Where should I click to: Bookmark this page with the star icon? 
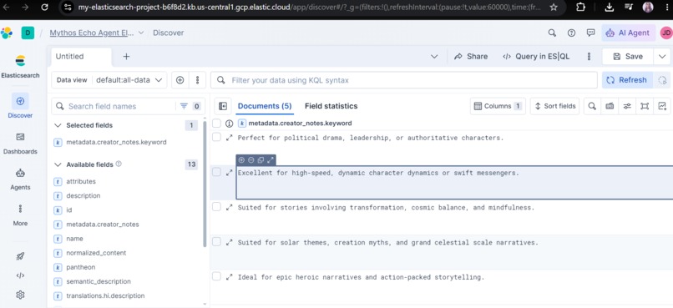[x=554, y=8]
